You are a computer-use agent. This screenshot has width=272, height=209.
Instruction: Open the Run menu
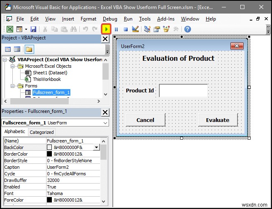click(x=128, y=19)
